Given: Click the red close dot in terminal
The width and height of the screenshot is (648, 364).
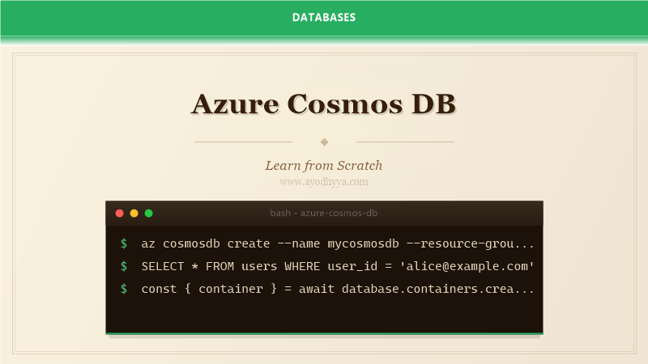Looking at the screenshot, I should coord(119,214).
